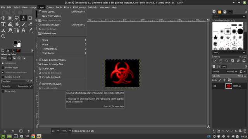Toggle Select transparent areas checkbox
The width and height of the screenshot is (248, 139).
pyautogui.click(x=3, y=73)
